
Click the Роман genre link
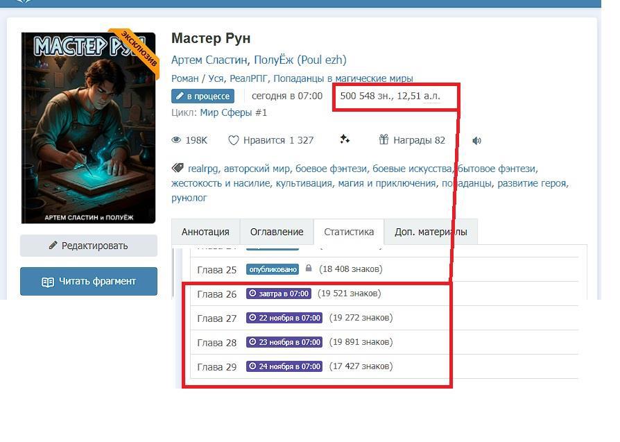coord(185,78)
